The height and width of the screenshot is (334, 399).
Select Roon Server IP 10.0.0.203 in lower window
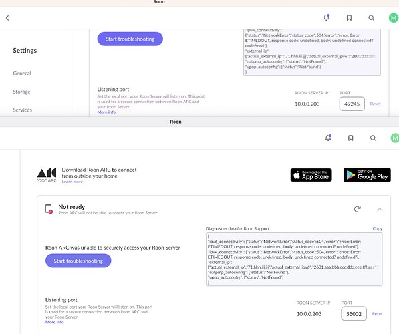pos(309,314)
